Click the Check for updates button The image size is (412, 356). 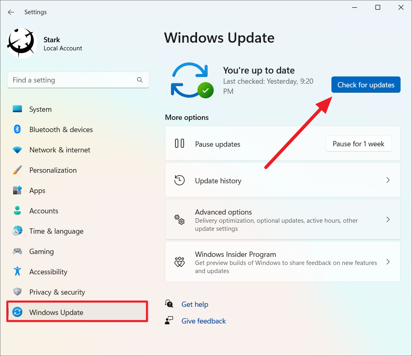[366, 85]
